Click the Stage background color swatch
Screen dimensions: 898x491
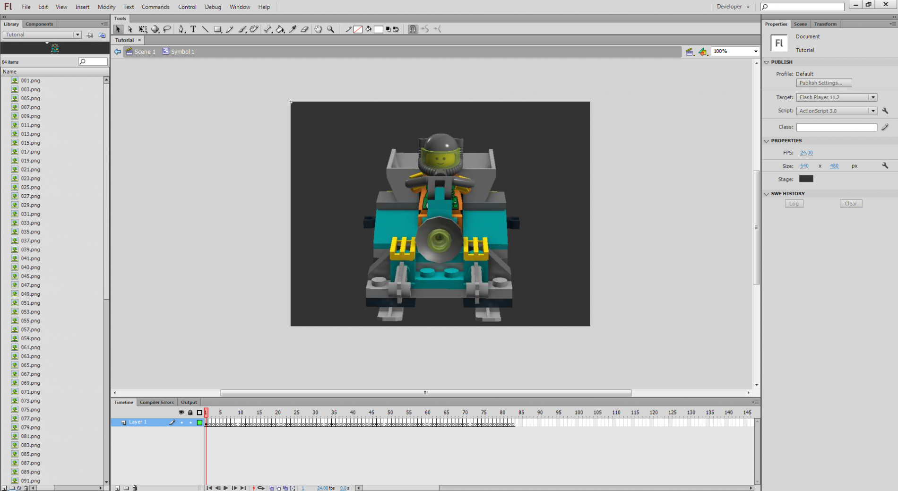pyautogui.click(x=806, y=179)
